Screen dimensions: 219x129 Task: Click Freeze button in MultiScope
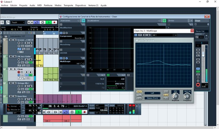coord(166,92)
